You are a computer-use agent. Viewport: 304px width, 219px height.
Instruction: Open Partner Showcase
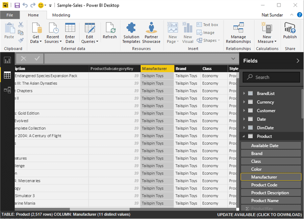[x=151, y=33]
